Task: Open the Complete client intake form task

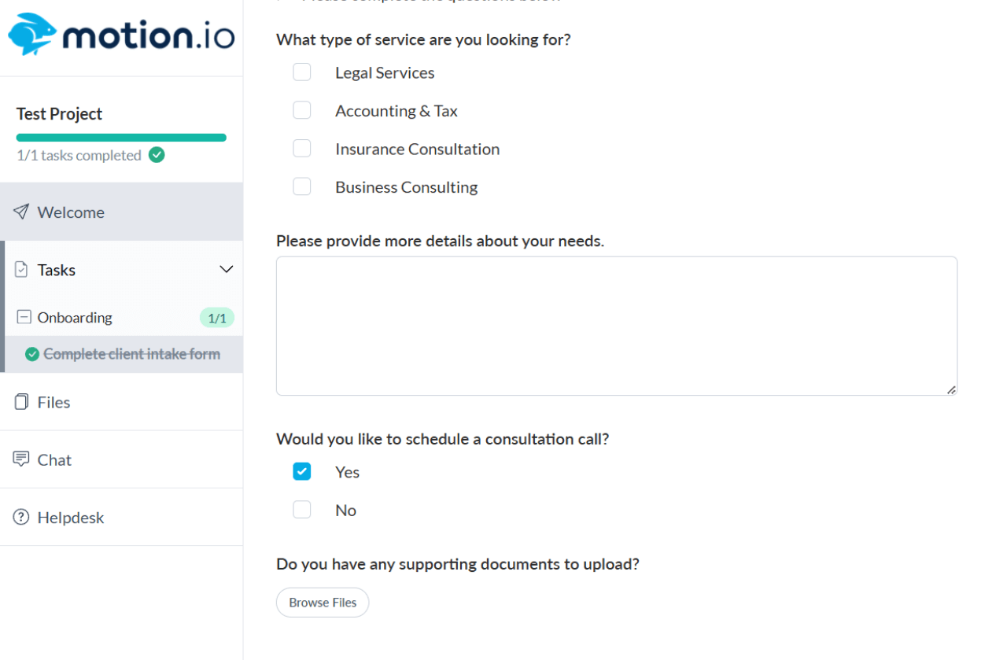Action: (x=131, y=354)
